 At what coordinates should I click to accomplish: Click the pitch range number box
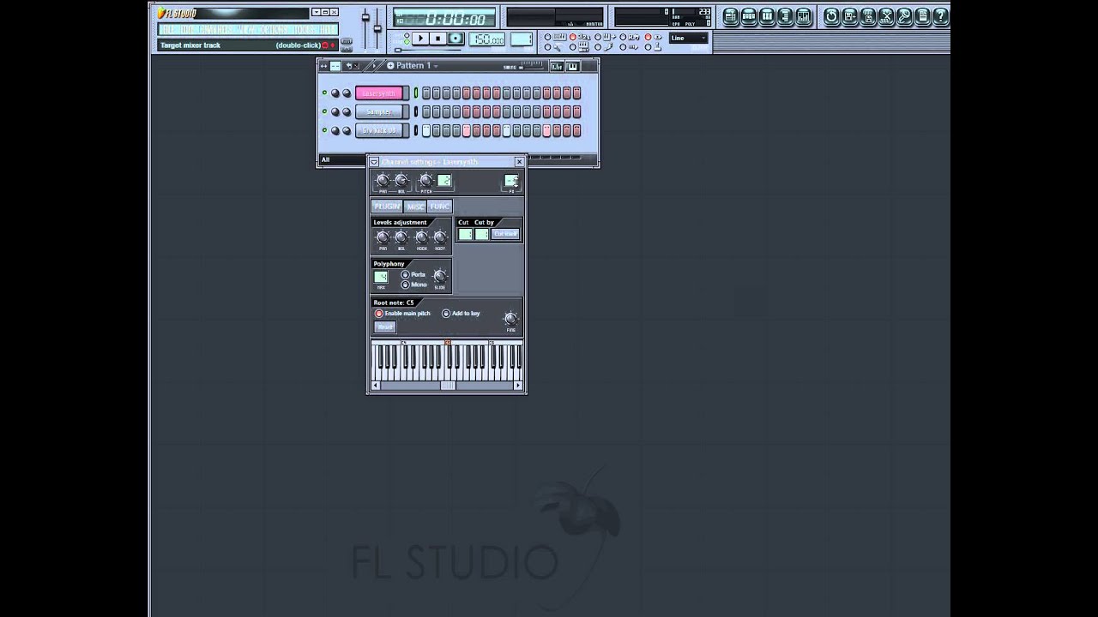point(444,180)
